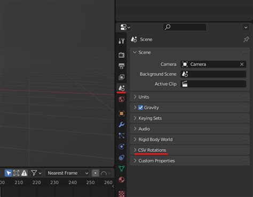Click the sidebar toggle arrow beside timeline
This screenshot has height=197, width=253.
click(x=113, y=186)
